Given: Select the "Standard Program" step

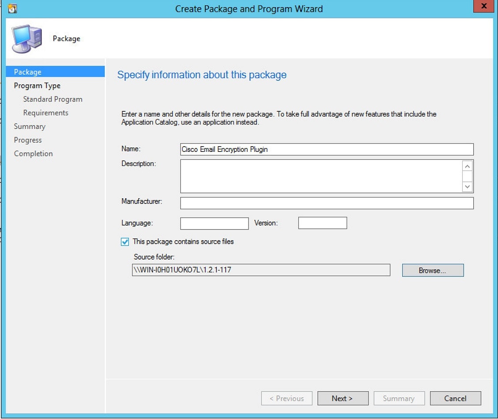Looking at the screenshot, I should 53,99.
